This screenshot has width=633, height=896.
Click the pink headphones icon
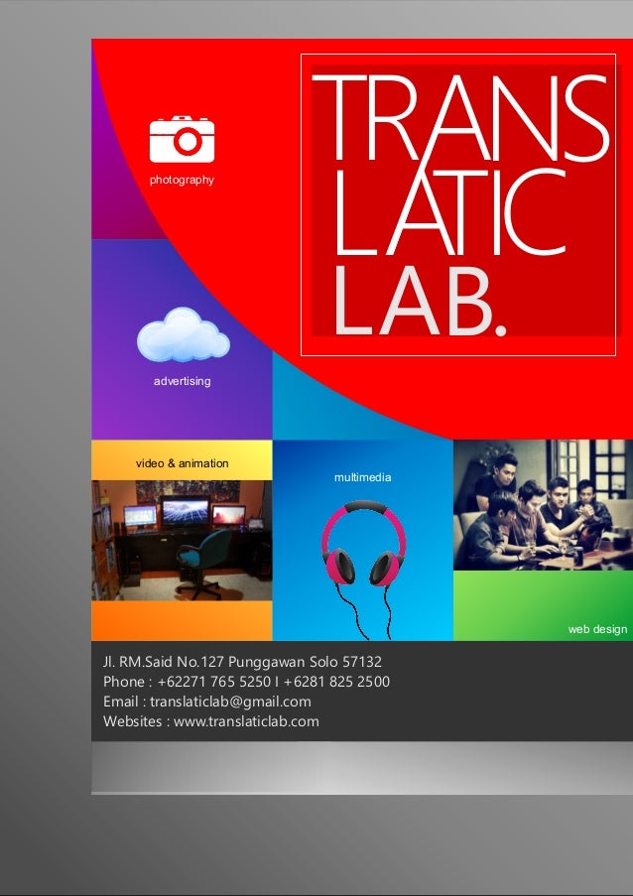coord(363,570)
